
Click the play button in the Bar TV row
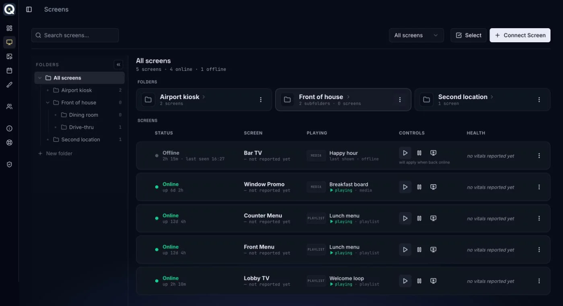(x=405, y=153)
